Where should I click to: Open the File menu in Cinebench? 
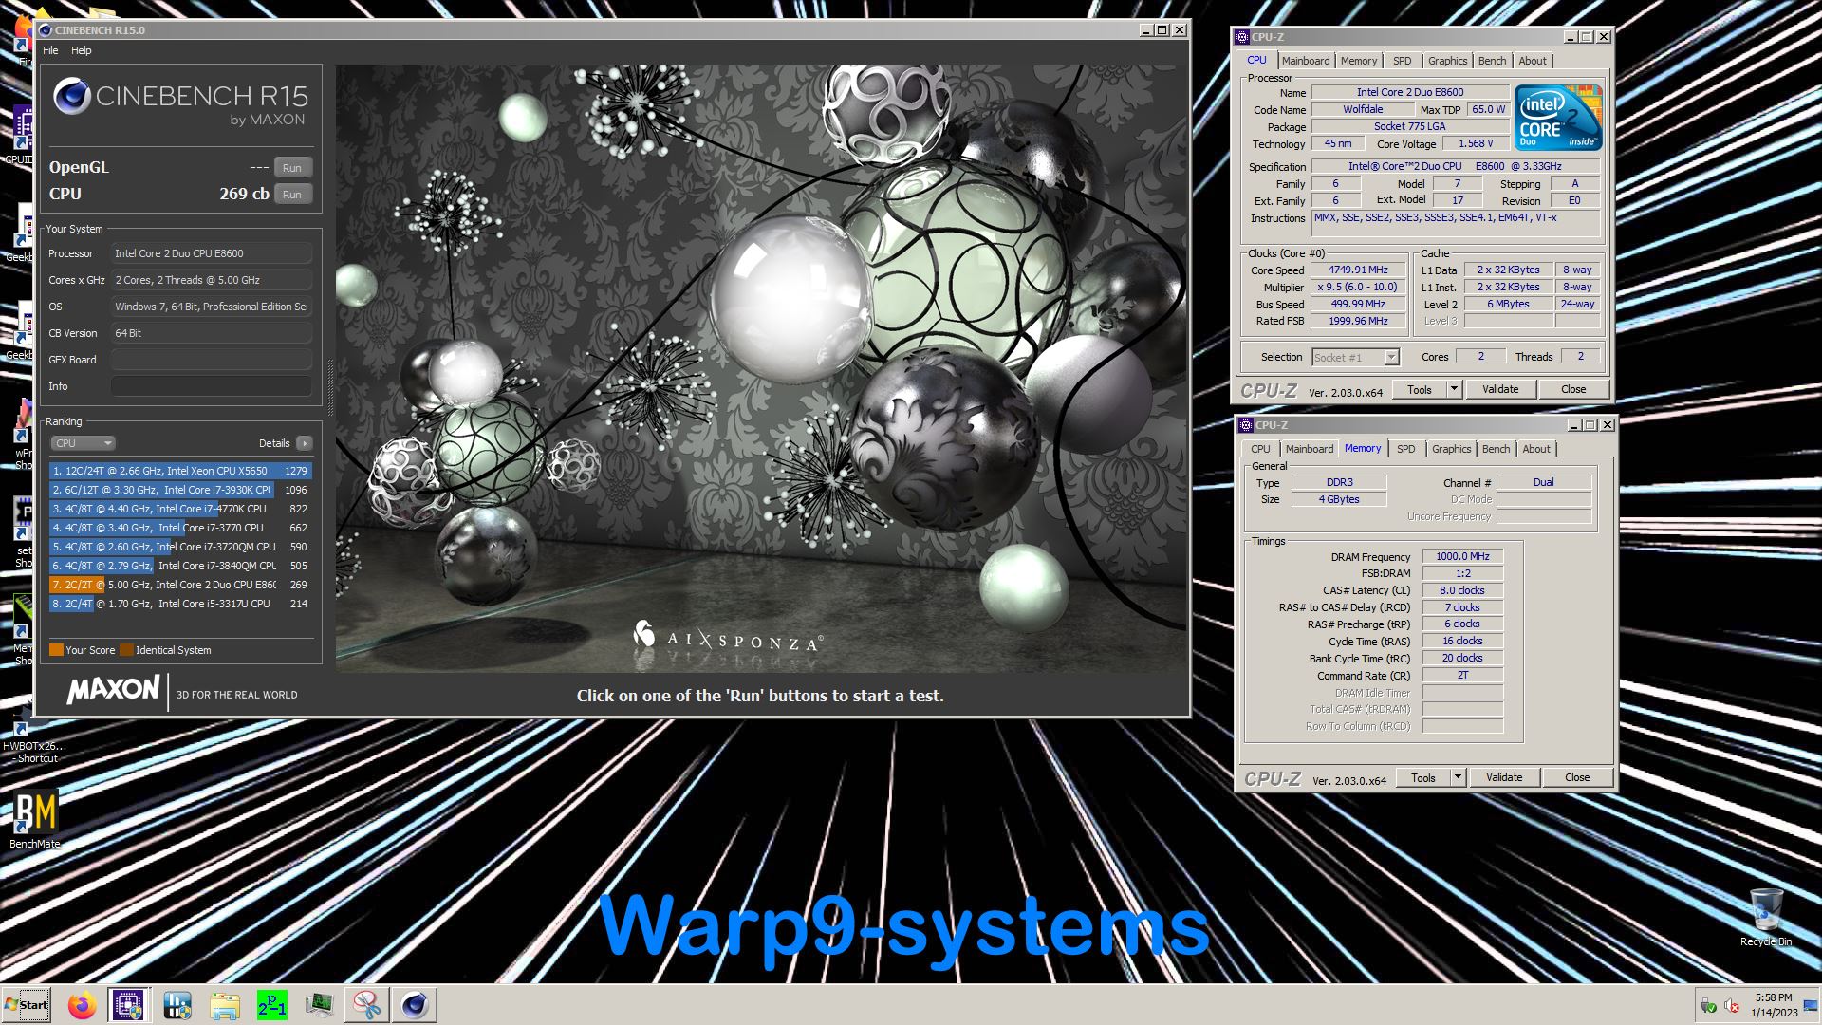coord(50,50)
